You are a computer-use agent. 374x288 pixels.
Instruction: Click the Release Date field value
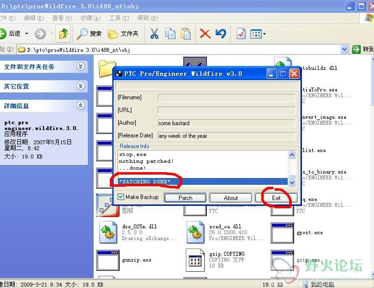tap(226, 136)
